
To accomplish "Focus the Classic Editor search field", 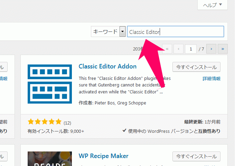I will click(x=176, y=31).
